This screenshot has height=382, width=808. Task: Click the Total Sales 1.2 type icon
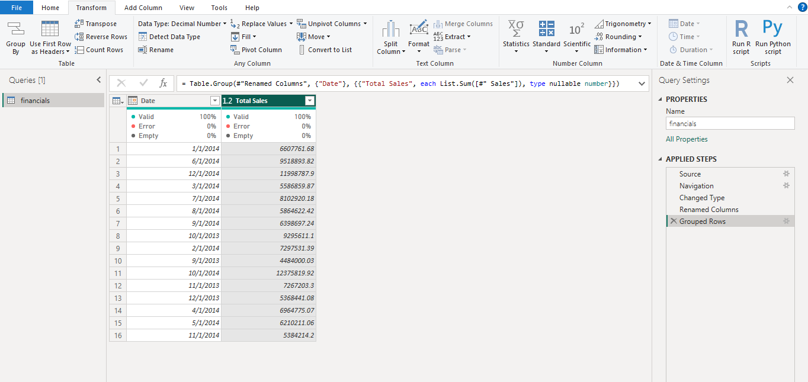tap(227, 101)
